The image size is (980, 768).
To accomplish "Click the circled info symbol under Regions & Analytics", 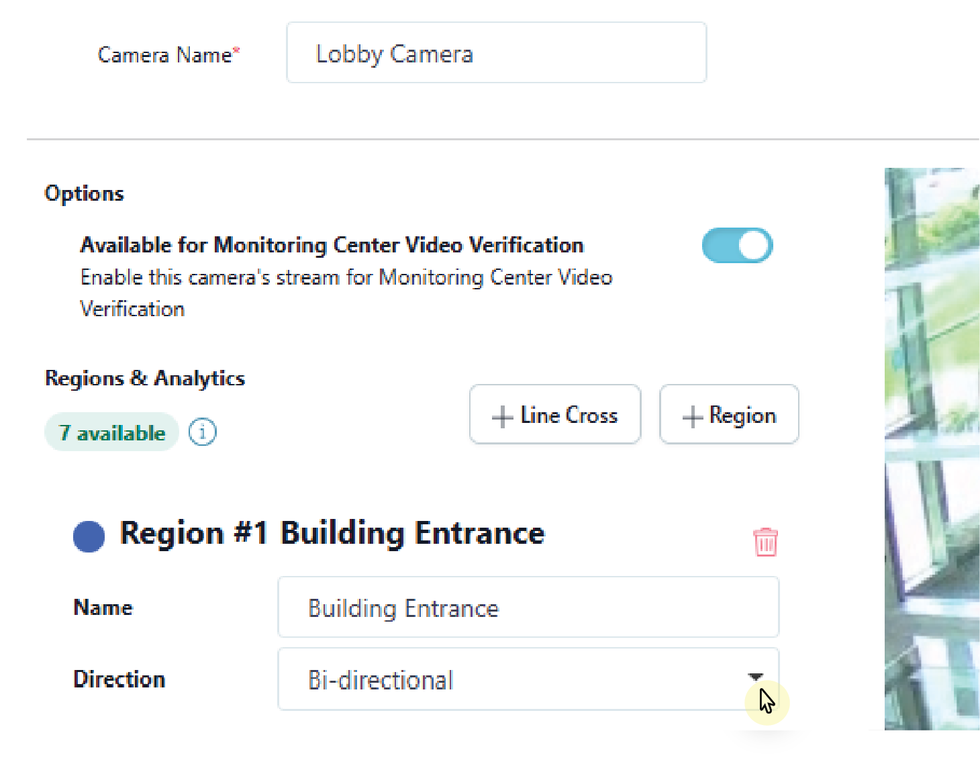I will click(x=202, y=432).
